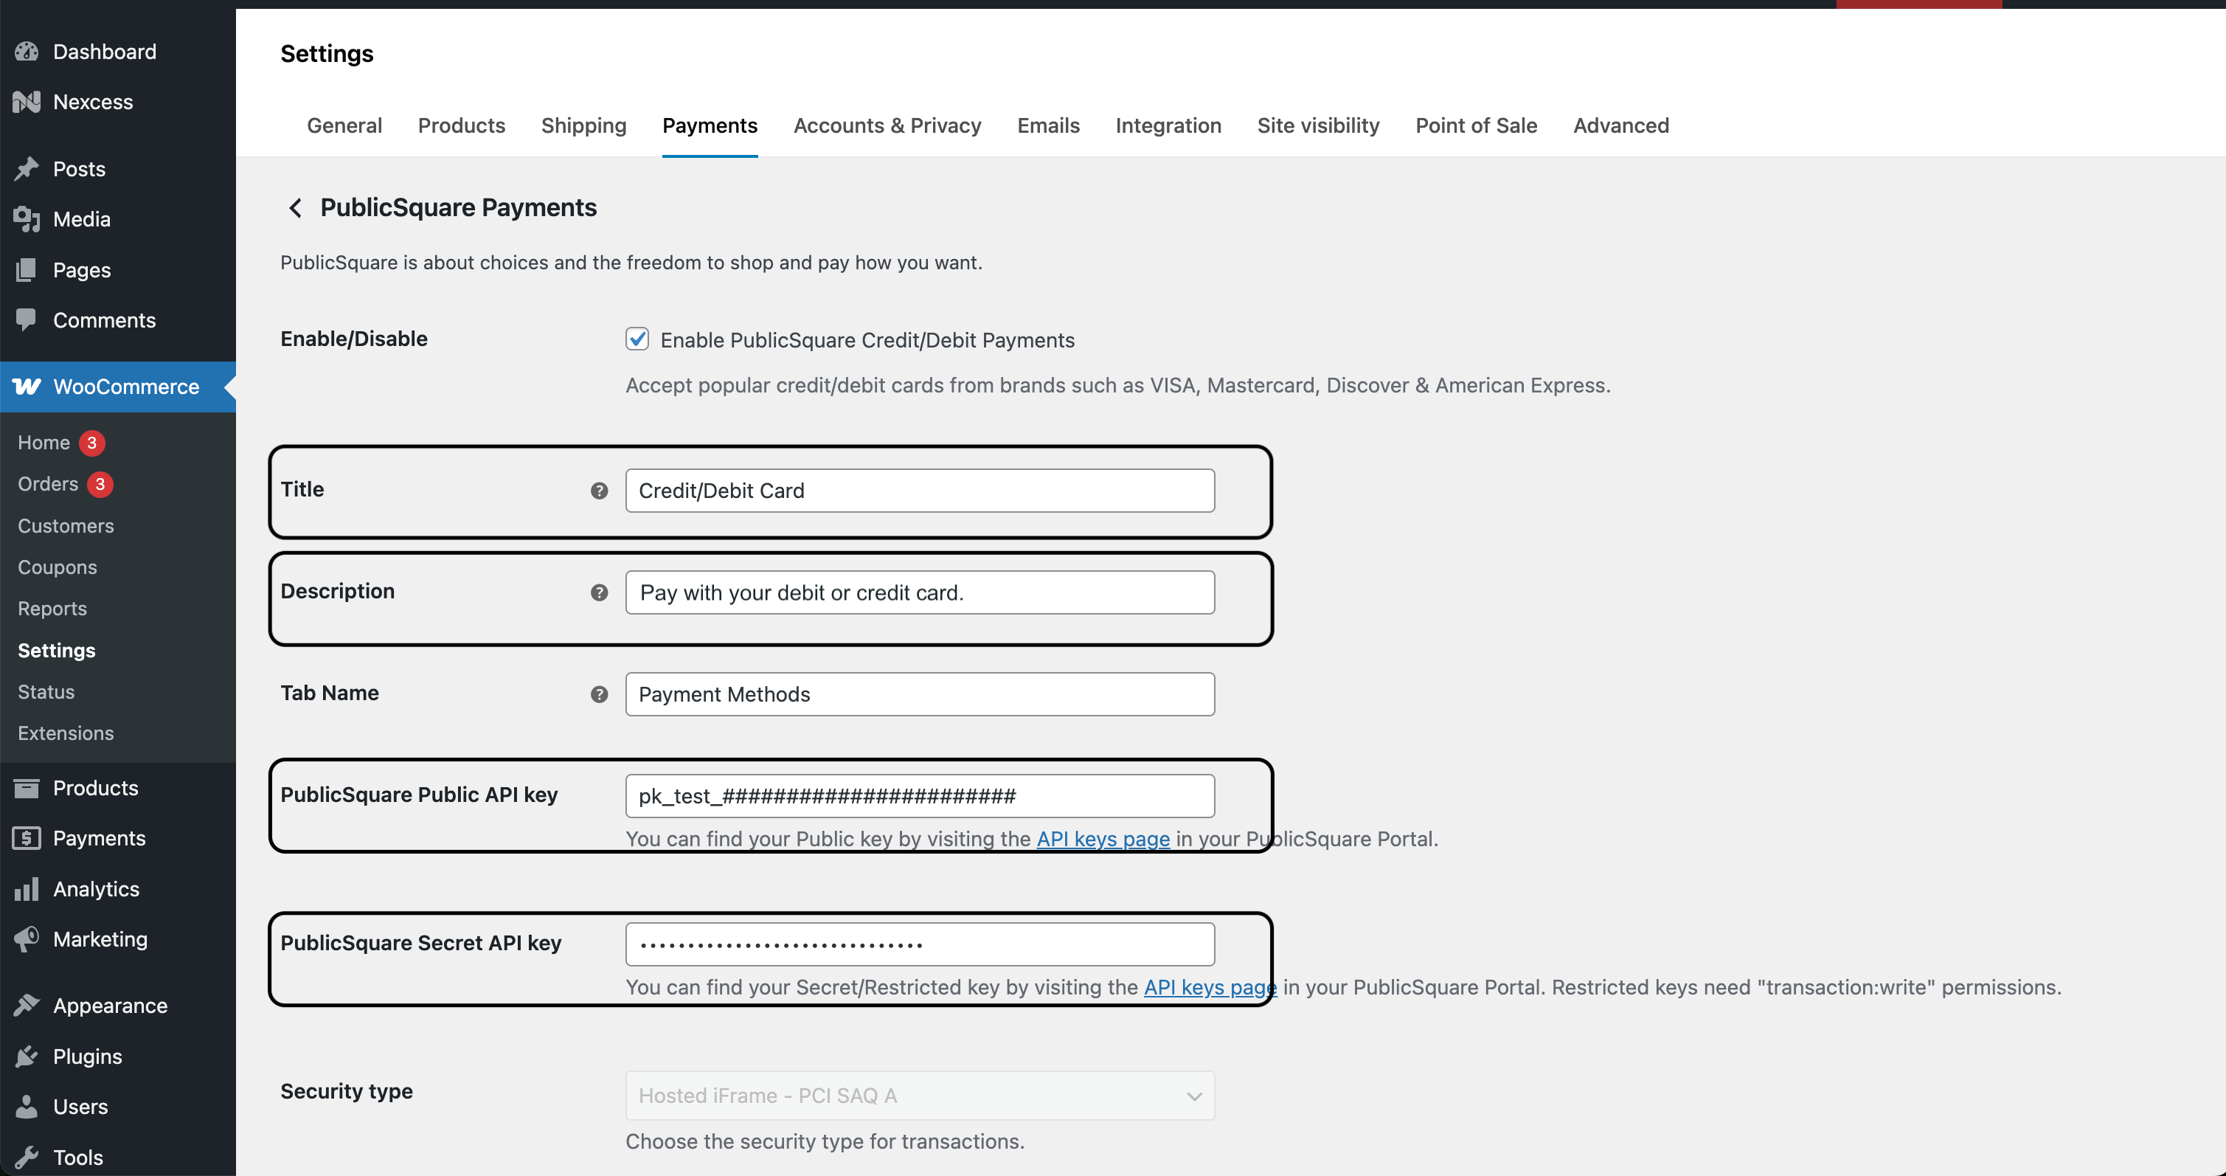2226x1176 pixels.
Task: Click the Payments dollar icon in sidebar
Action: (x=27, y=838)
